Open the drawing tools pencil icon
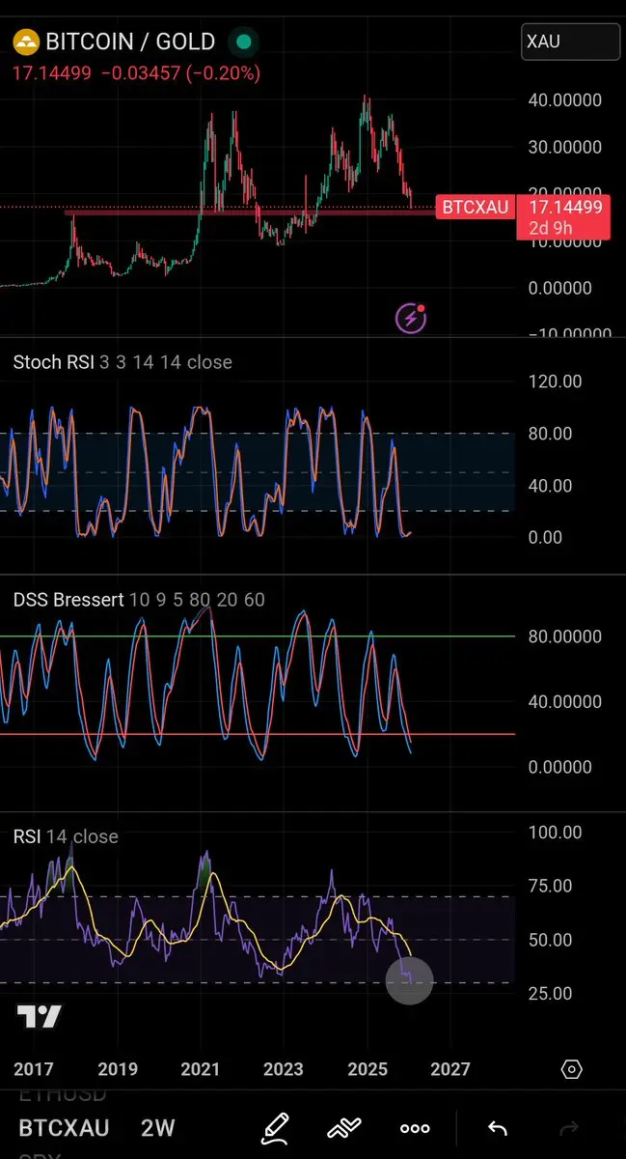 pos(275,1127)
